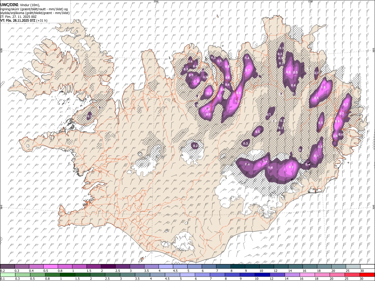The height and width of the screenshot is (281, 375).
Task: Select the royal blue 9 rain scale swatch
Action: pyautogui.click(x=247, y=275)
